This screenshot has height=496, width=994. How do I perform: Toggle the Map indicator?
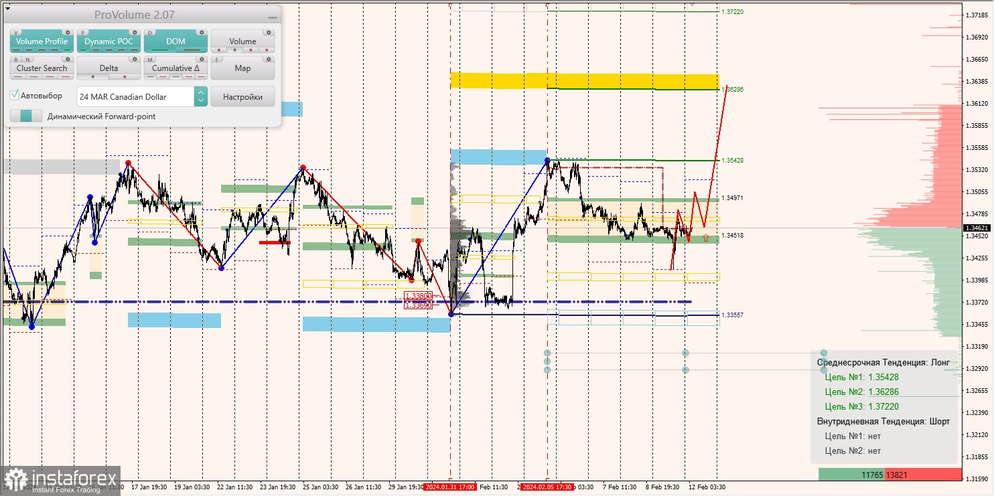coord(242,68)
